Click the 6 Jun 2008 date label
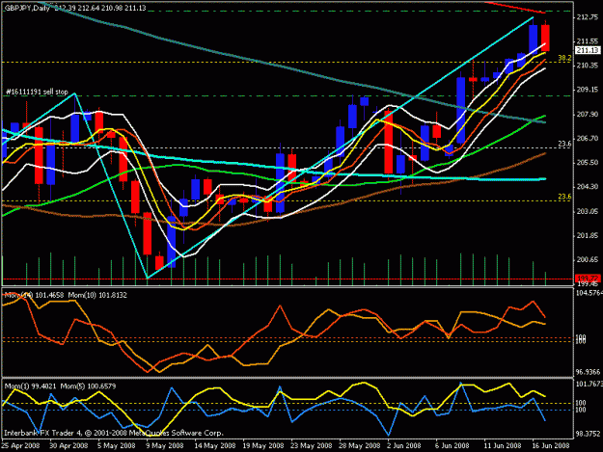This screenshot has height=452, width=603. (452, 445)
